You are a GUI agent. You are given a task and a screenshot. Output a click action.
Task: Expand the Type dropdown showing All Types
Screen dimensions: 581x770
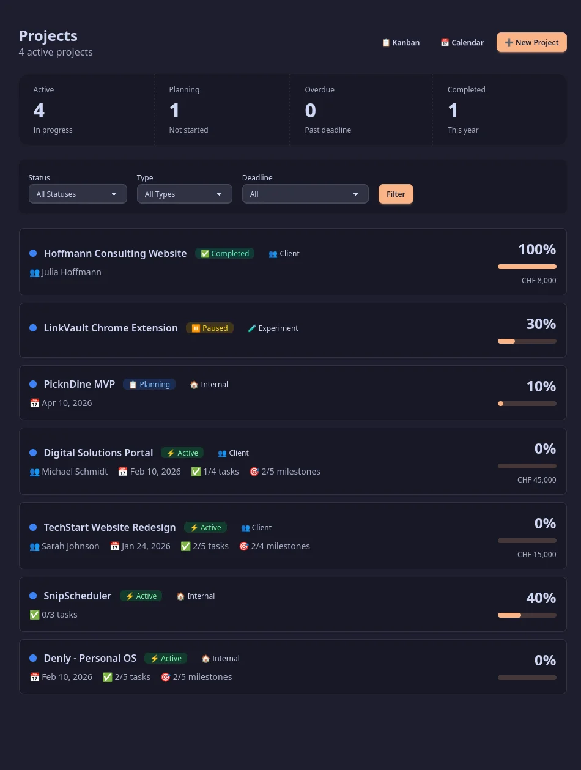[184, 194]
